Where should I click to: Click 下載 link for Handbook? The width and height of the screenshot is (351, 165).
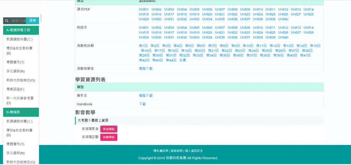tap(142, 104)
